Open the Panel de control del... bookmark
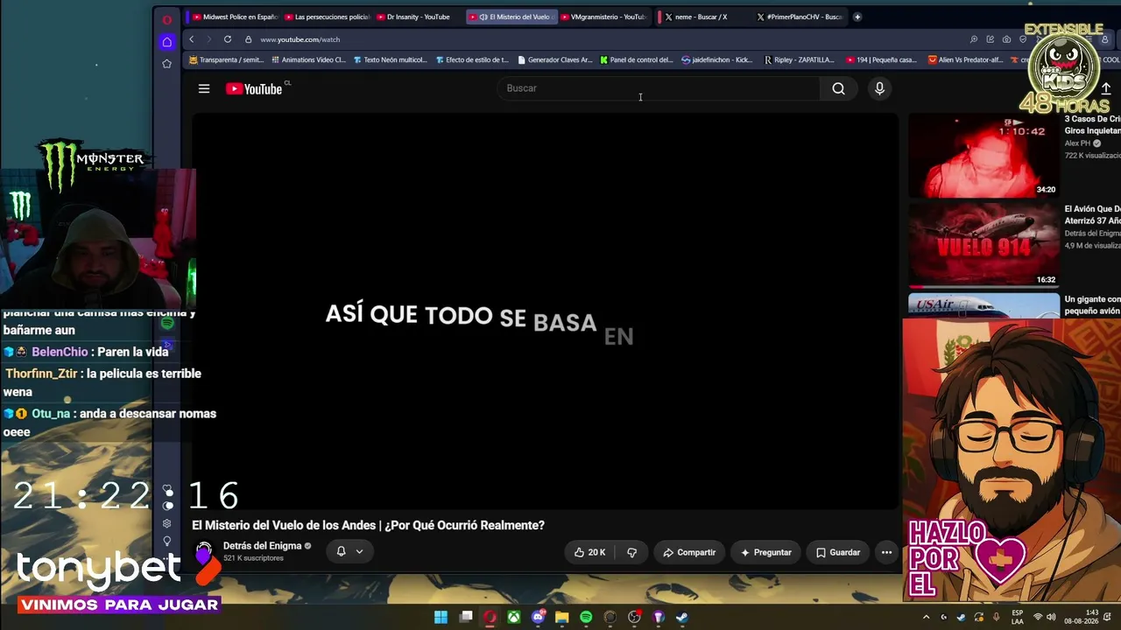Viewport: 1121px width, 630px height. tap(637, 60)
